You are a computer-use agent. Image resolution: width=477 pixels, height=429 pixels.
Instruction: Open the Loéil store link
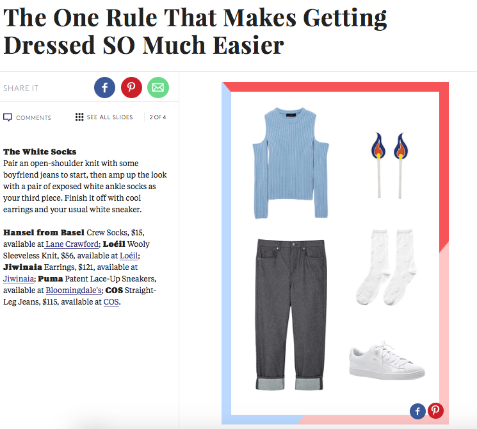(129, 256)
